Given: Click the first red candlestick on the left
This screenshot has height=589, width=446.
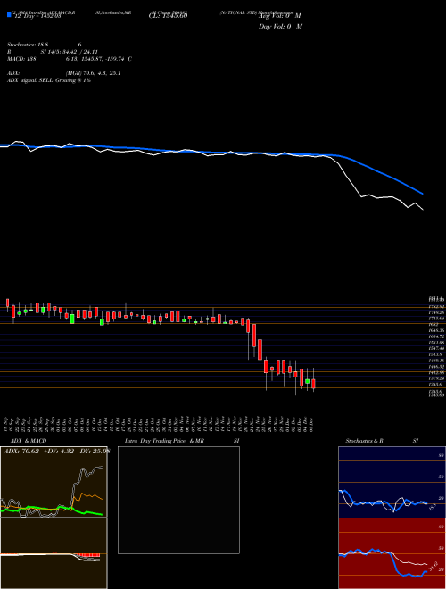Looking at the screenshot, I should point(7,303).
